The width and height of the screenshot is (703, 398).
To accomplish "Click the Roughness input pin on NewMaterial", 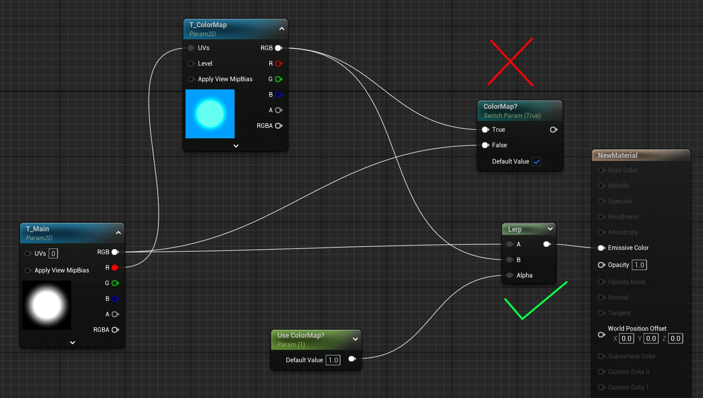I will tap(601, 216).
